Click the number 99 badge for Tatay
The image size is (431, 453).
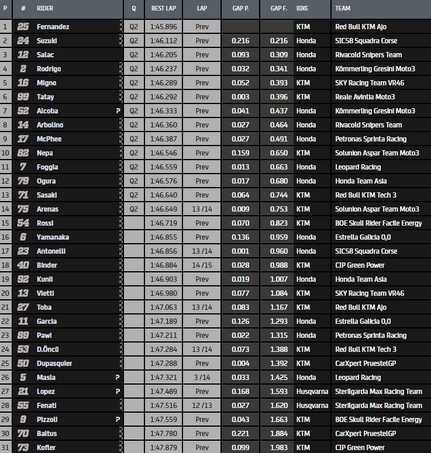click(x=22, y=97)
